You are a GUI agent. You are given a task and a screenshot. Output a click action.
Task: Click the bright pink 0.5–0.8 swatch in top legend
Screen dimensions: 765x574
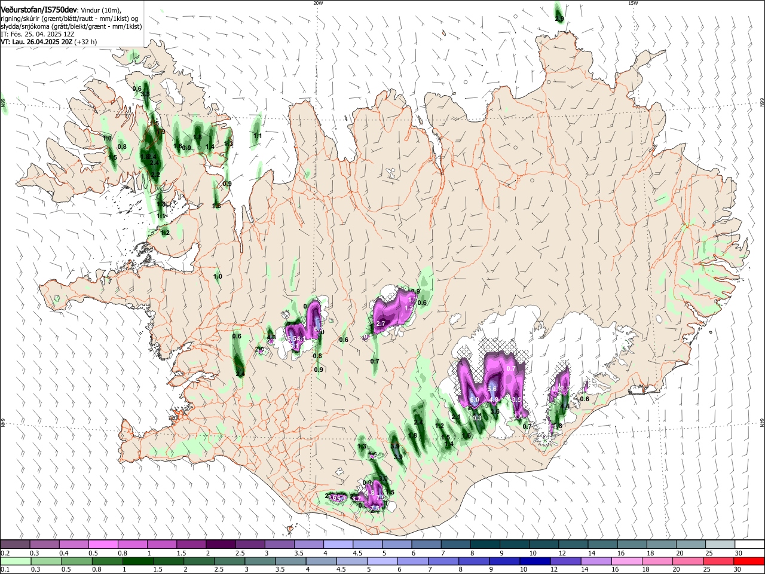(x=103, y=545)
